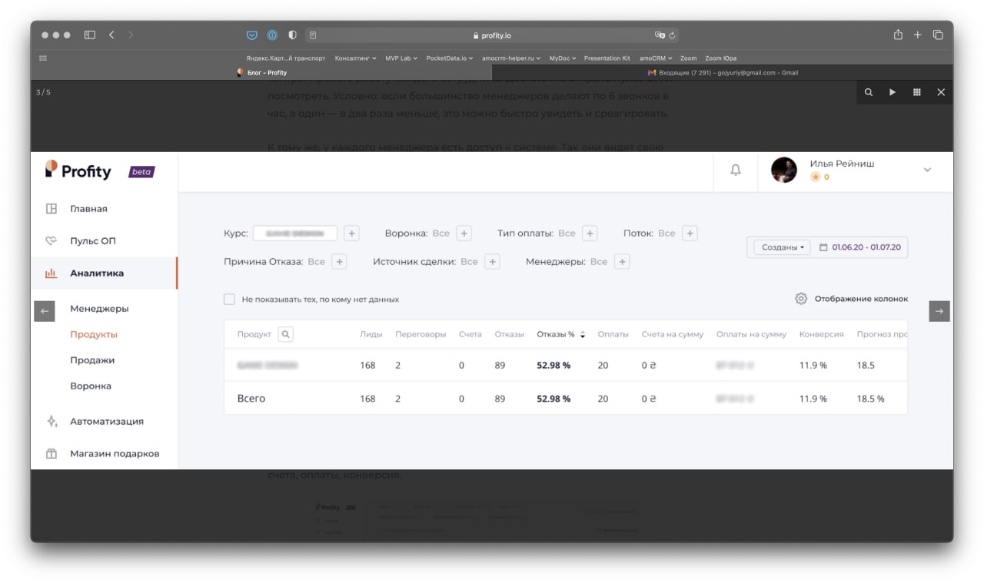The width and height of the screenshot is (984, 583).
Task: Toggle 'Не показывать тех, по кому нет данных' checkbox
Action: [x=229, y=299]
